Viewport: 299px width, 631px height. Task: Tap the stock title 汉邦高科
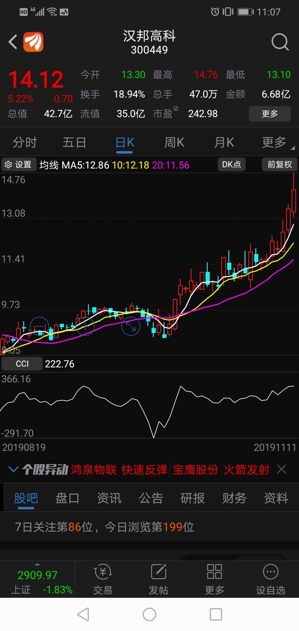[149, 36]
